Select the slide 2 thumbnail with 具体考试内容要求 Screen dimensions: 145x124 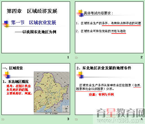(x=109, y=27)
